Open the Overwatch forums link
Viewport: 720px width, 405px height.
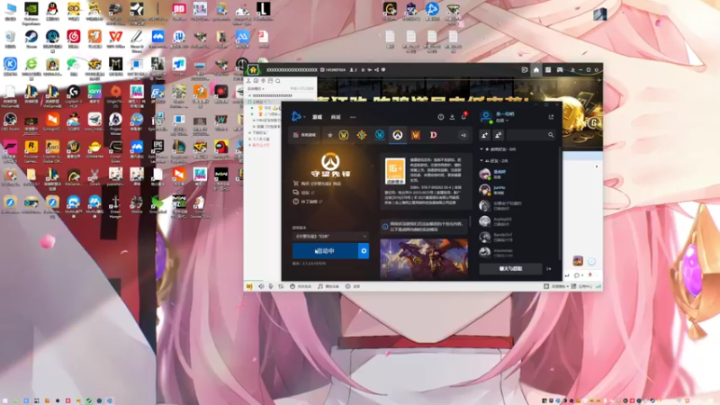(304, 193)
